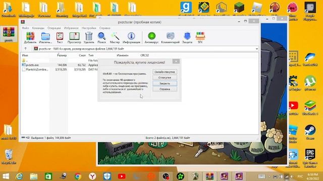Open File Explorer from taskbar
The height and width of the screenshot is (181, 323).
click(x=34, y=176)
